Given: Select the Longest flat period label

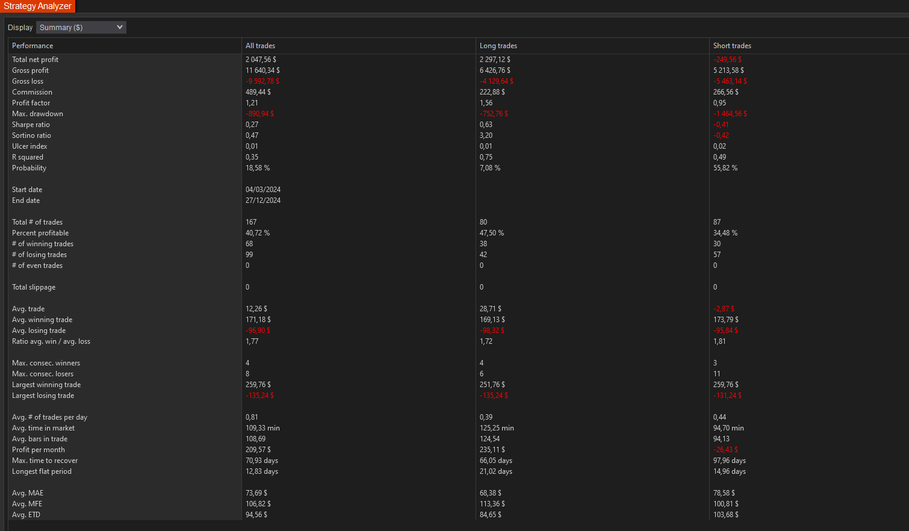Looking at the screenshot, I should coord(42,471).
